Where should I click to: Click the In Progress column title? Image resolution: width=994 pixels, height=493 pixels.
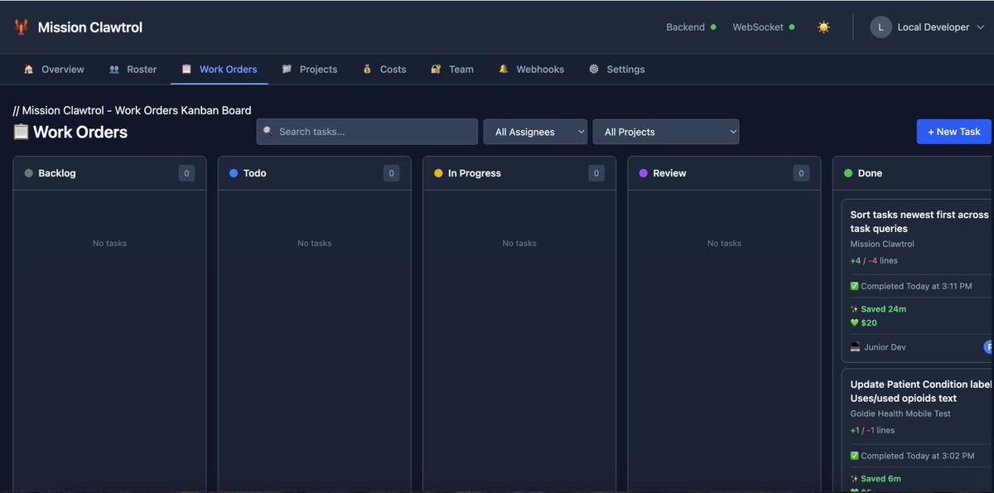[x=475, y=173]
